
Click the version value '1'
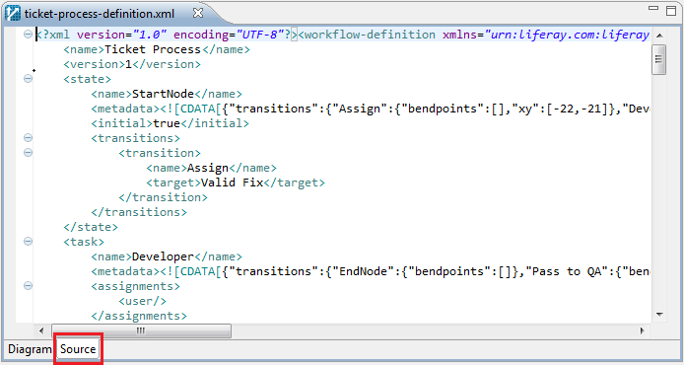tap(128, 64)
